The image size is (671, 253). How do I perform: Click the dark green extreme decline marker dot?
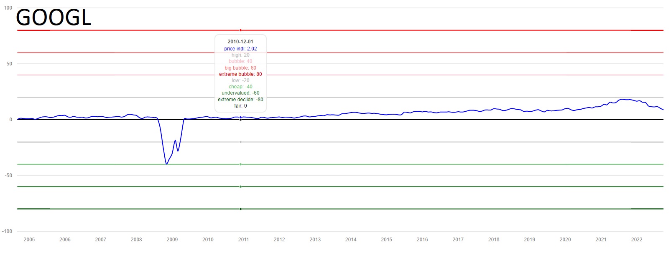point(240,209)
